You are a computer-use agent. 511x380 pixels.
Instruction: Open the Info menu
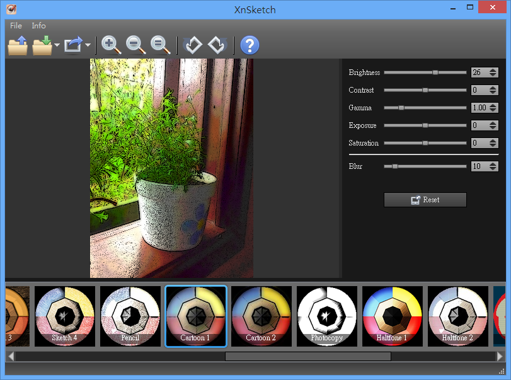point(38,26)
